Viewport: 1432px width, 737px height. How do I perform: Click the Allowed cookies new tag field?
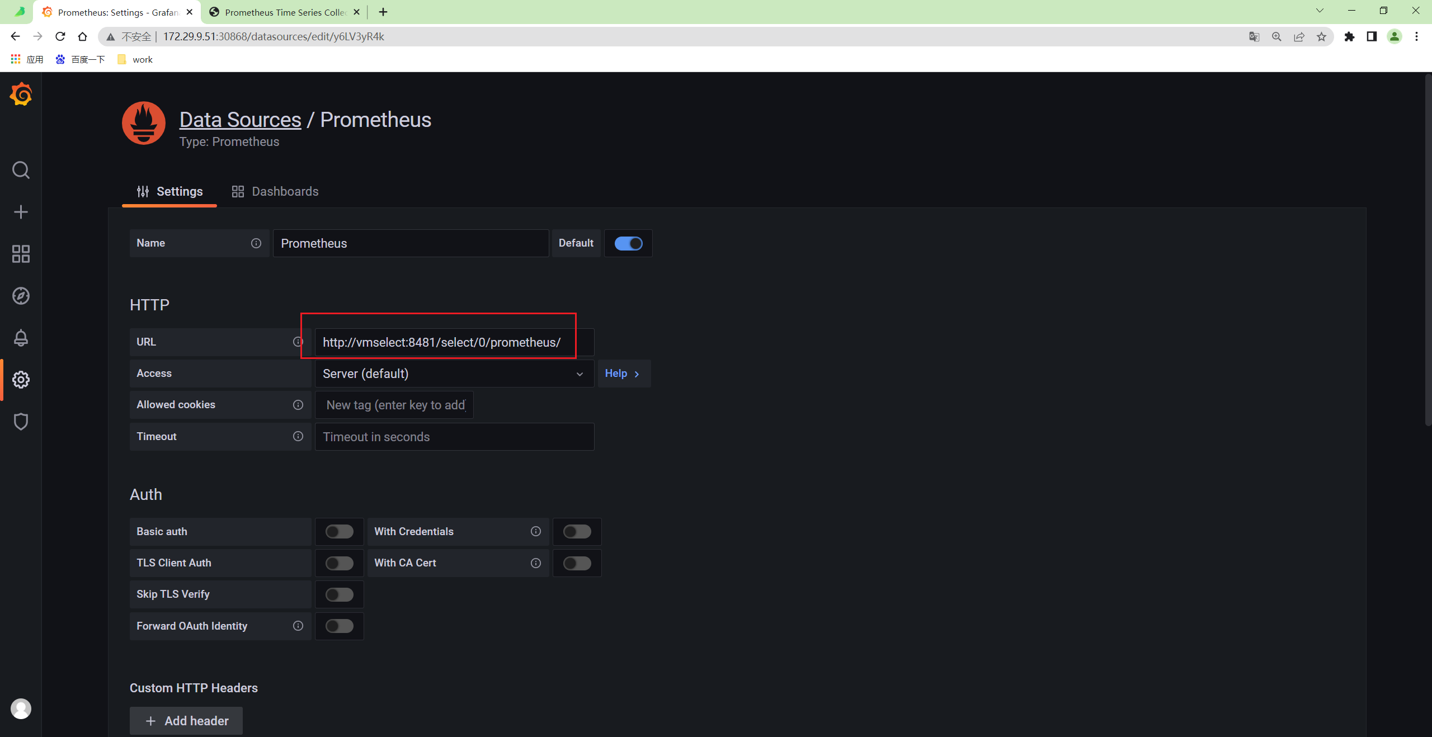(394, 405)
